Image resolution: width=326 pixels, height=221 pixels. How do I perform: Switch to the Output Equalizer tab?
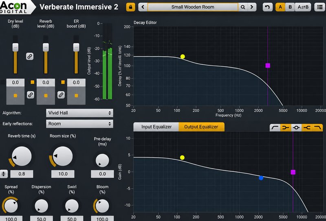[x=201, y=127]
